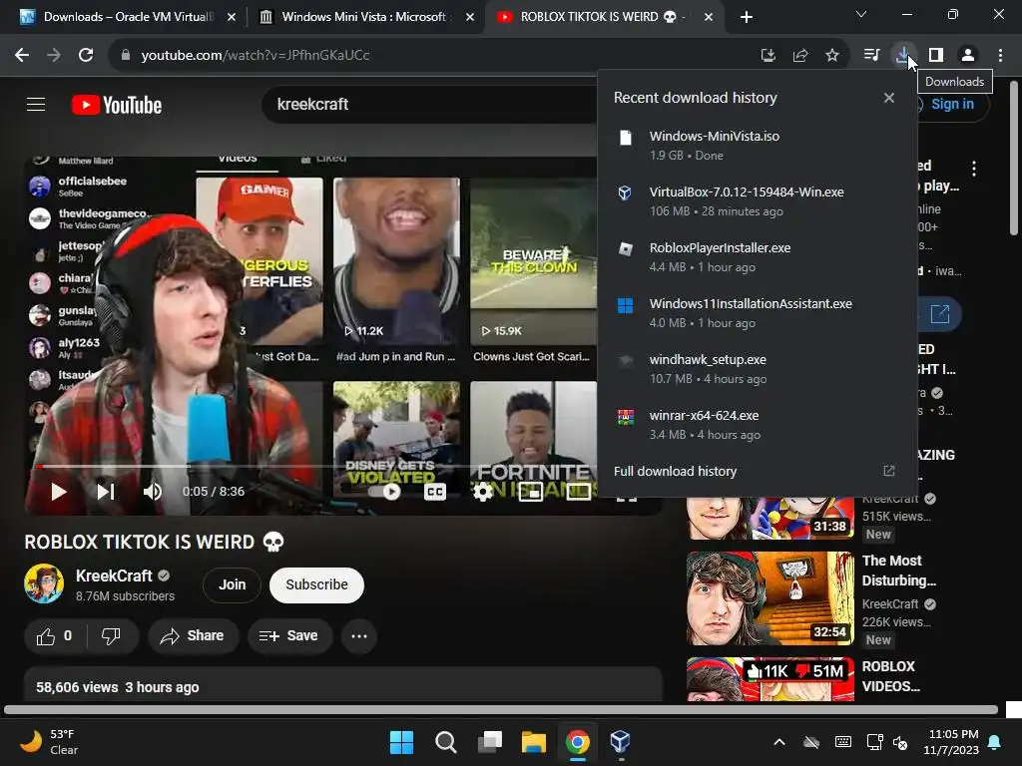Click the YouTube logo
Screen dimensions: 1022x766
117,105
